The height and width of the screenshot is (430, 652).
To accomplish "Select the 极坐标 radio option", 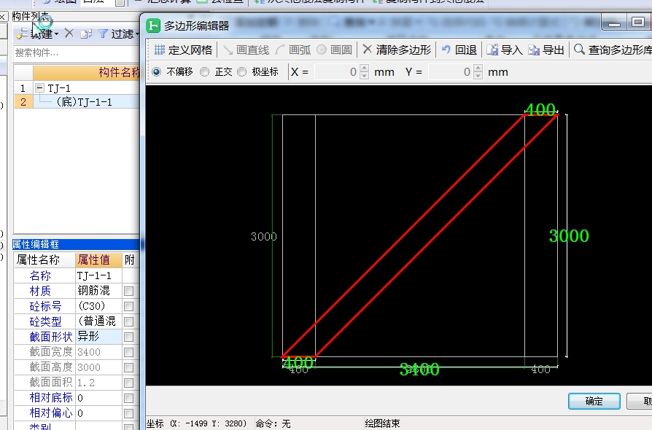I will (x=241, y=72).
